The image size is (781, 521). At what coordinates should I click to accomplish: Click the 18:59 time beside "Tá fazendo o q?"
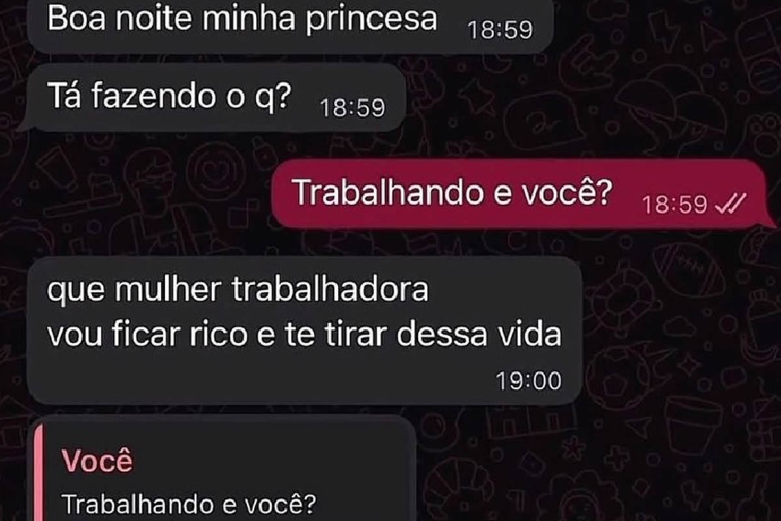[353, 107]
